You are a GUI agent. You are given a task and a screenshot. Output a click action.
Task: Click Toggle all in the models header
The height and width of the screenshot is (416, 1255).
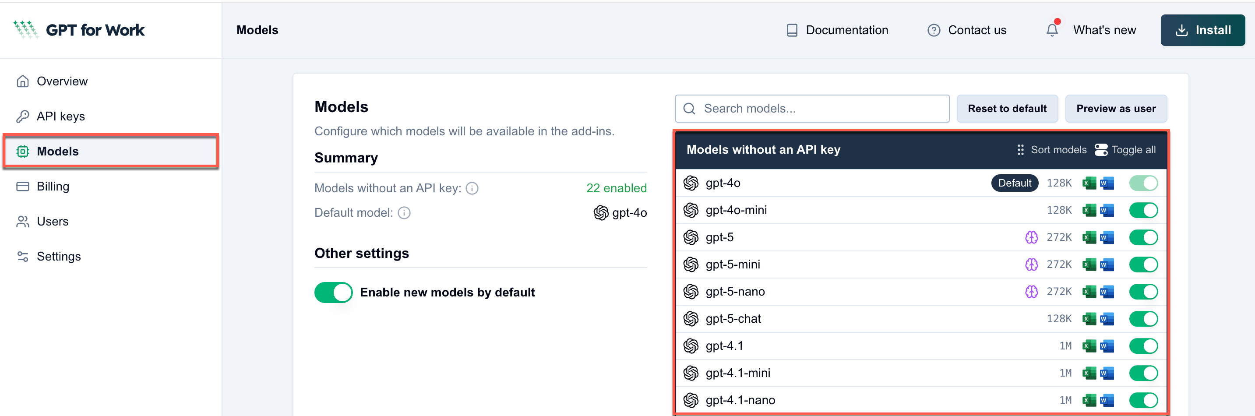tap(1125, 150)
